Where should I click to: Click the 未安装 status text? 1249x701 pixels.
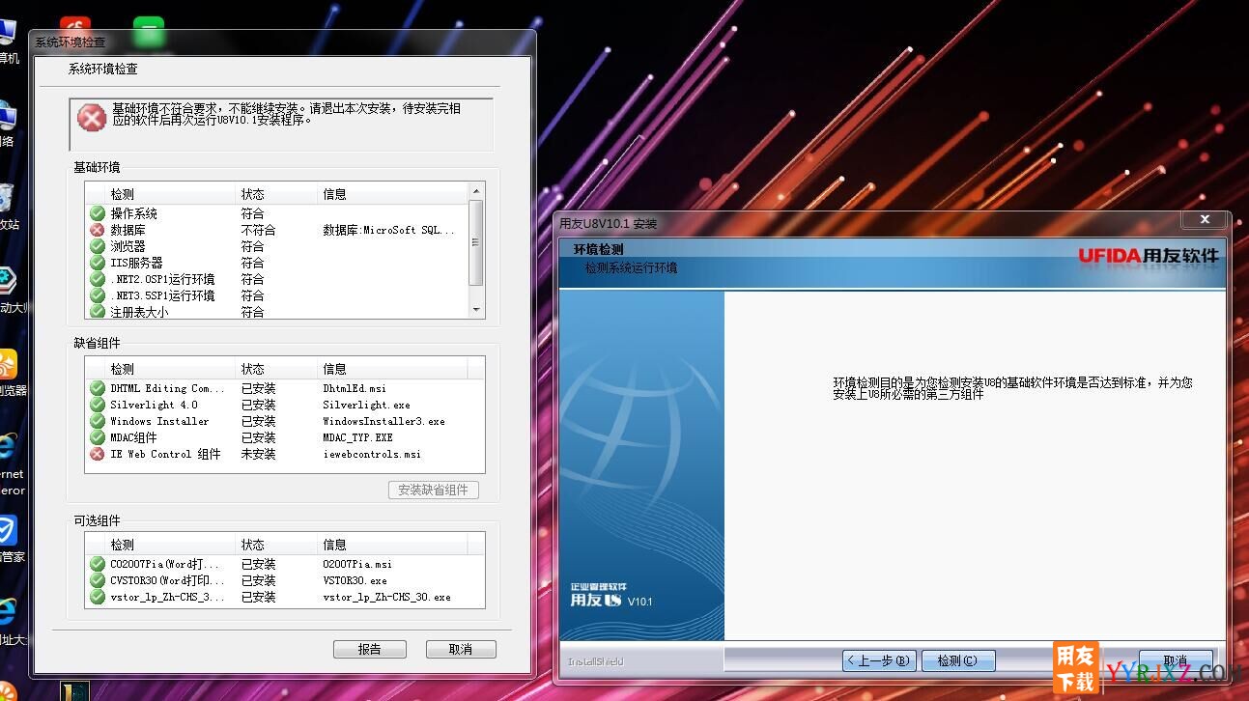coord(258,454)
